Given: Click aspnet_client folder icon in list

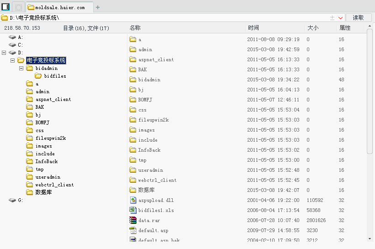Looking at the screenshot, I should [133, 59].
